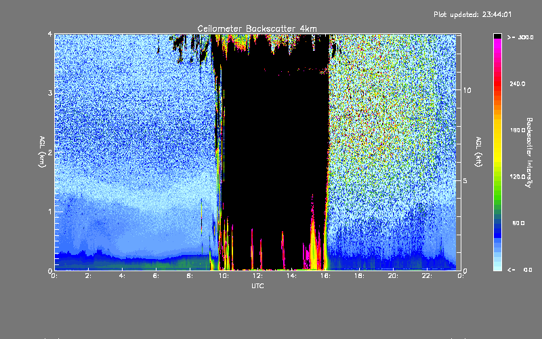Click the "10:" tick on the UTC axis
This screenshot has width=542, height=339.
(x=224, y=276)
